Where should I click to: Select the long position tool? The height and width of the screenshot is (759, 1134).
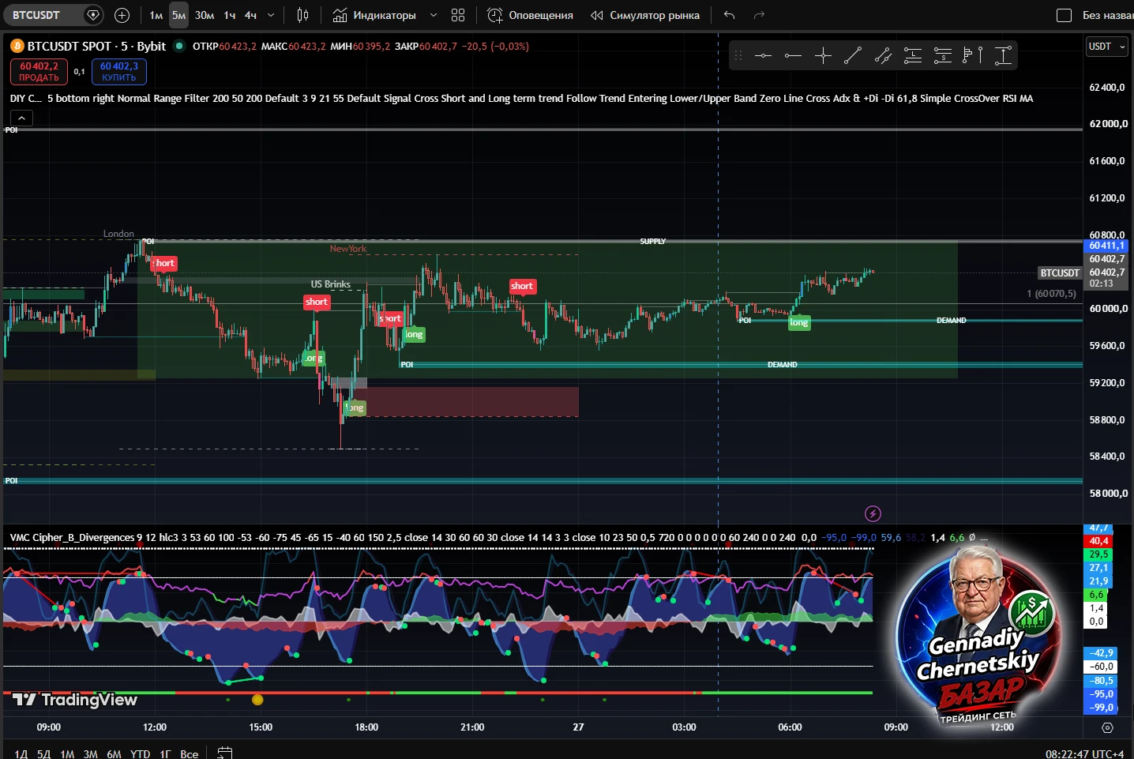point(913,55)
